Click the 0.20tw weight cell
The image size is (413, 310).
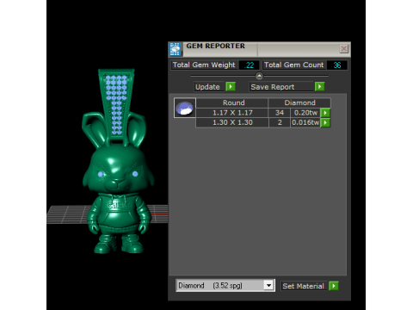tap(305, 113)
